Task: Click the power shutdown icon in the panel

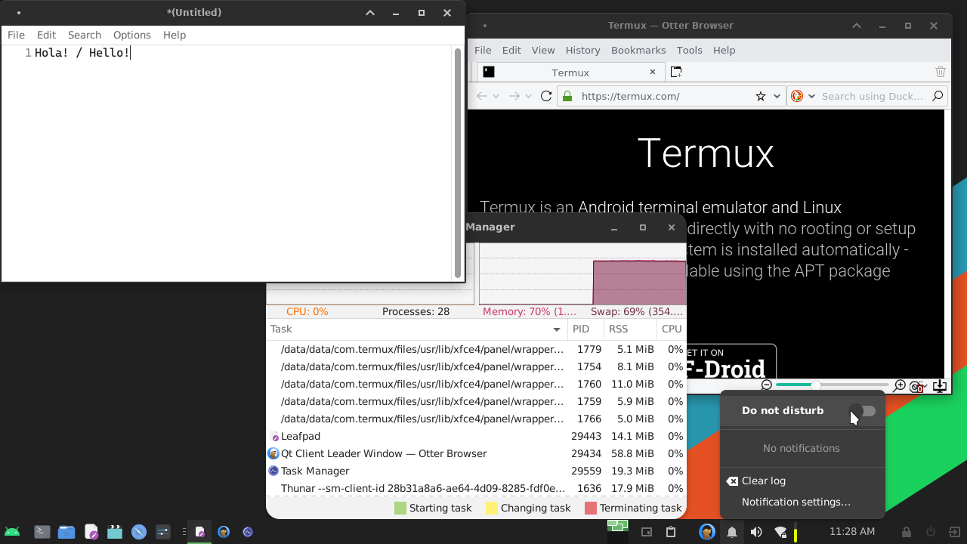Action: pos(931,532)
